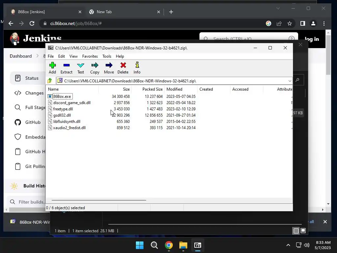
Task: Open taskbar Search
Action: (x=154, y=245)
